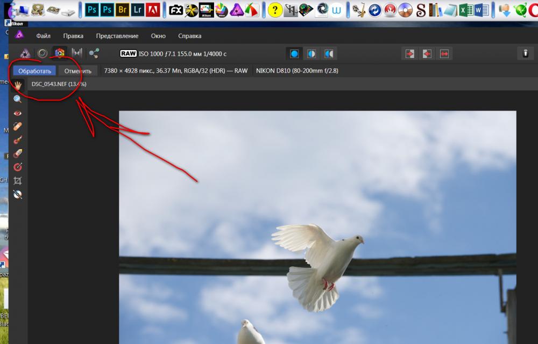
Task: Select the Red Eye Removal tool
Action: coord(18,113)
